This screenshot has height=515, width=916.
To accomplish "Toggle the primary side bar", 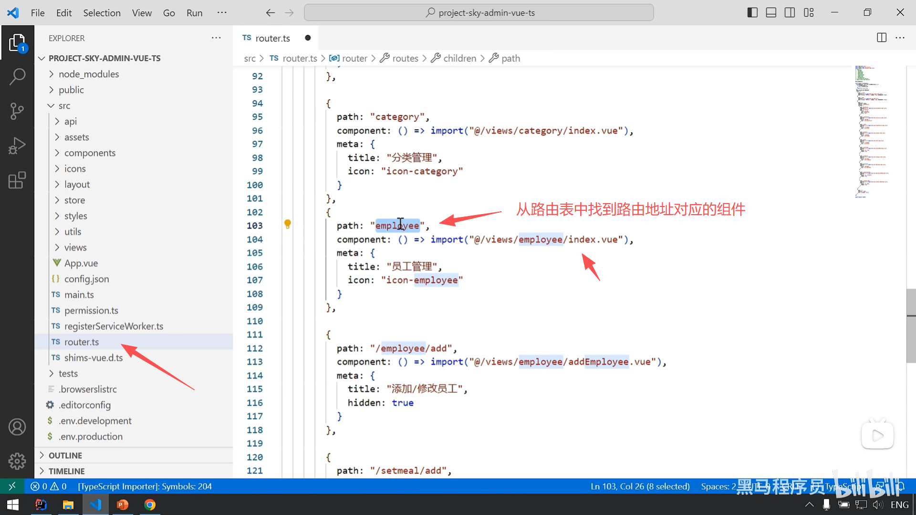I will tap(752, 13).
